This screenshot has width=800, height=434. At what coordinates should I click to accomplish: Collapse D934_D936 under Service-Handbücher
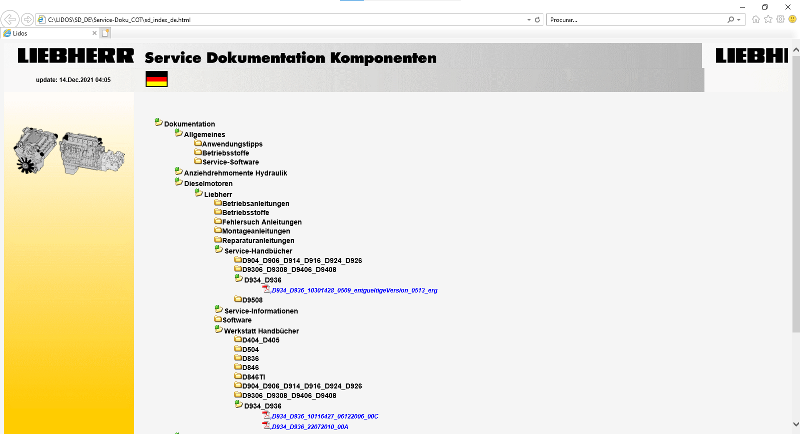tap(239, 278)
